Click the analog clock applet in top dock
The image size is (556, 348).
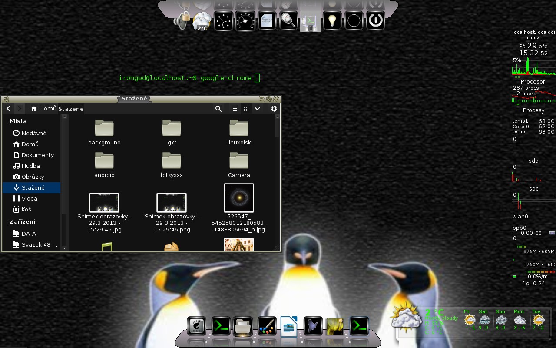point(224,20)
